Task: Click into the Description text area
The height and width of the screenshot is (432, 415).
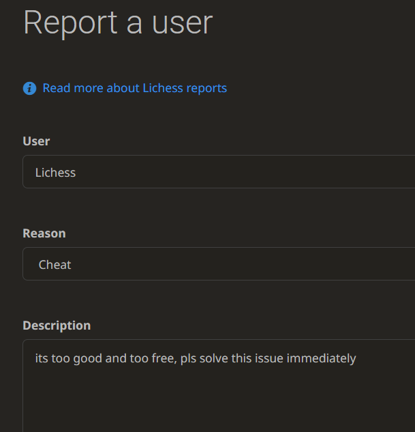Action: tap(219, 386)
